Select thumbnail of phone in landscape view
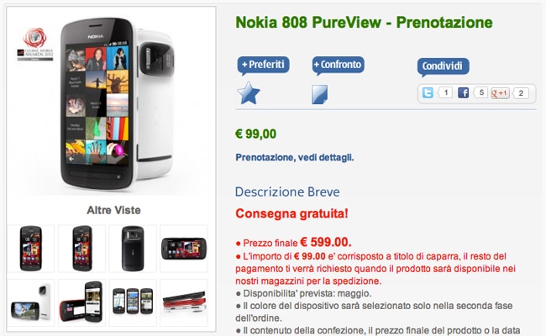This screenshot has width=546, height=336. coord(183,249)
